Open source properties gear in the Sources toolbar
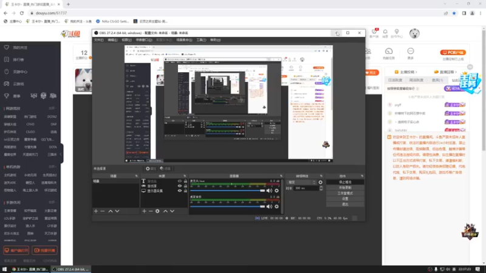The width and height of the screenshot is (486, 273). (x=157, y=211)
